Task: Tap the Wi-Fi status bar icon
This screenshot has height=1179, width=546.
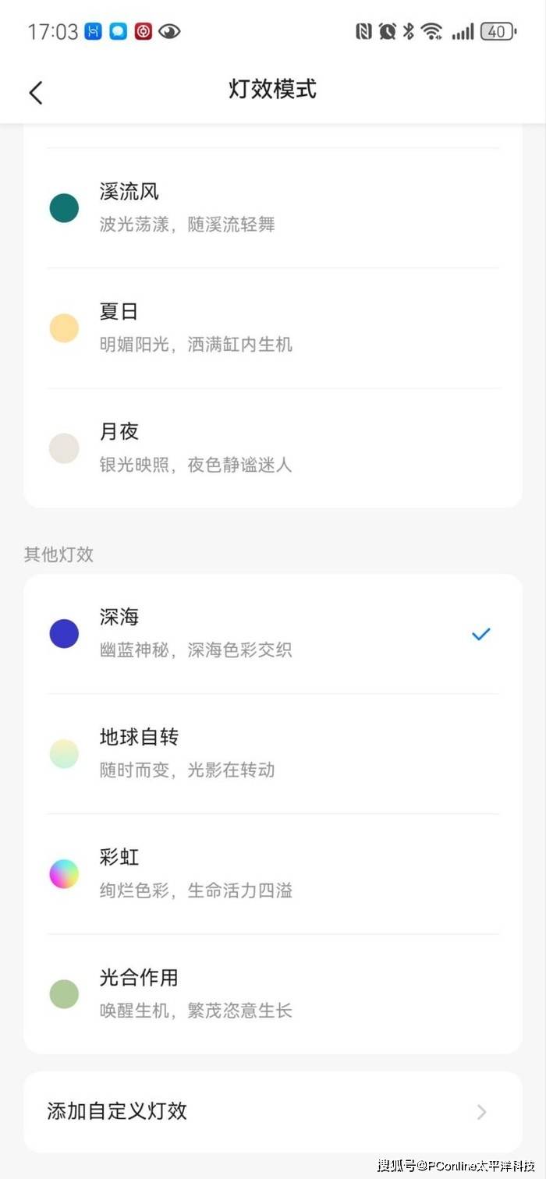Action: [431, 31]
